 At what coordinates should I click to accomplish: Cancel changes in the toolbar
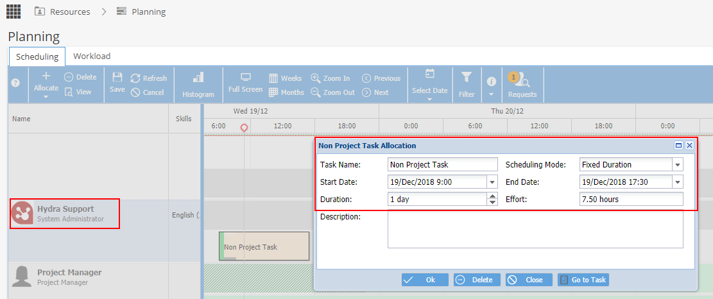[148, 92]
